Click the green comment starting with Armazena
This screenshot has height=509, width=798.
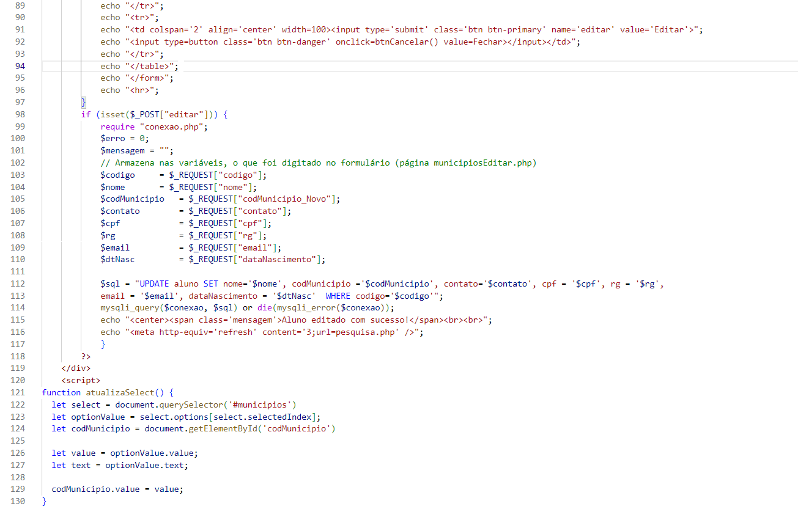click(318, 163)
